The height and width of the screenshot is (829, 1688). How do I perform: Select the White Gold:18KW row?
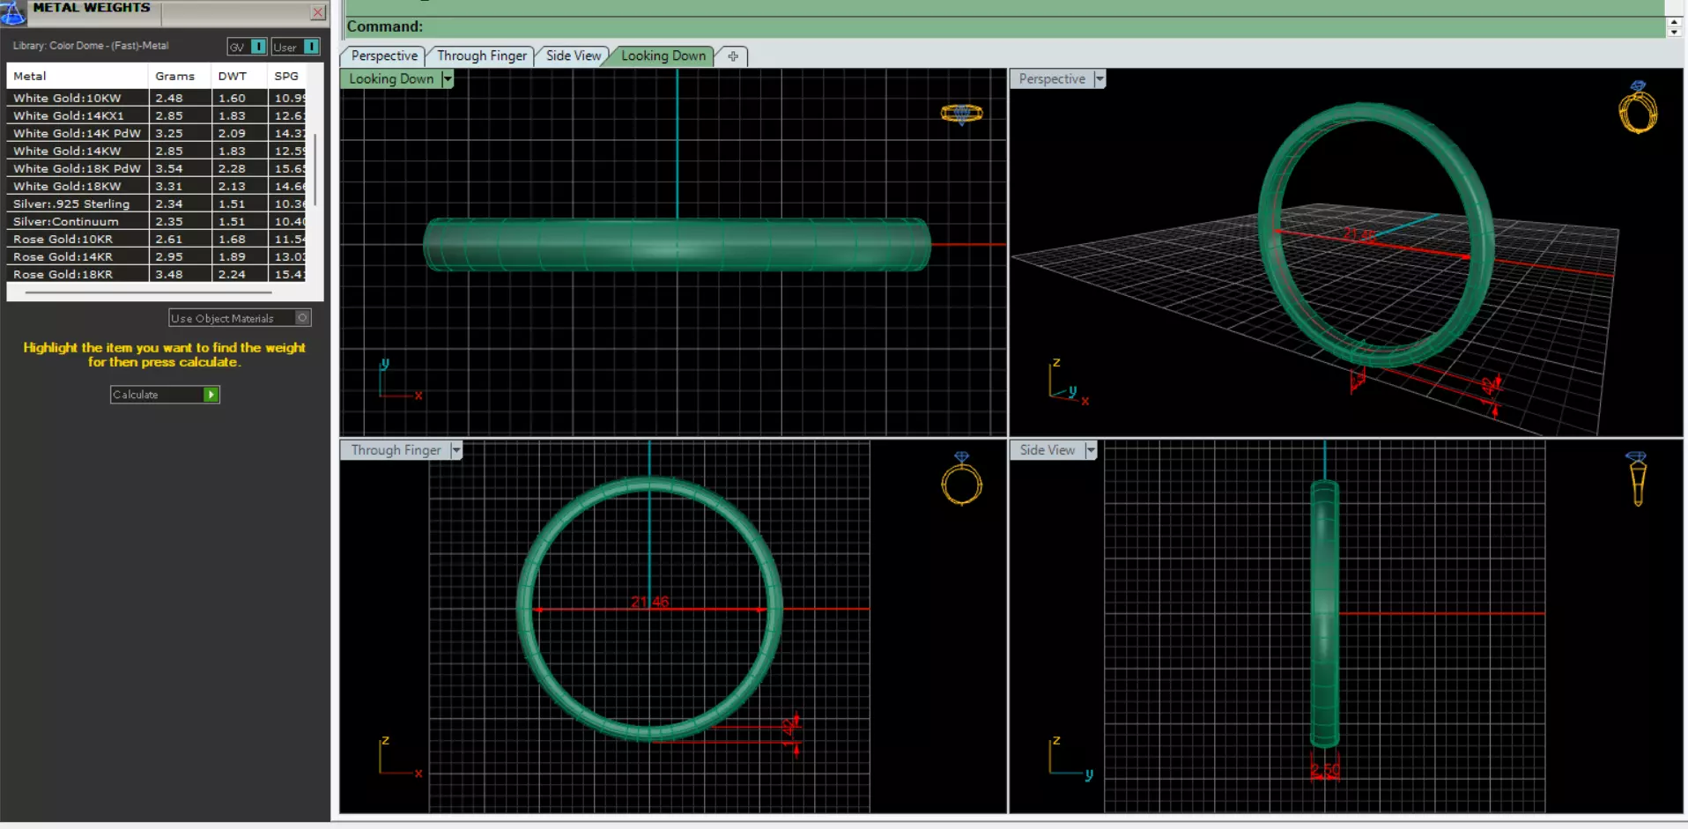(x=157, y=186)
